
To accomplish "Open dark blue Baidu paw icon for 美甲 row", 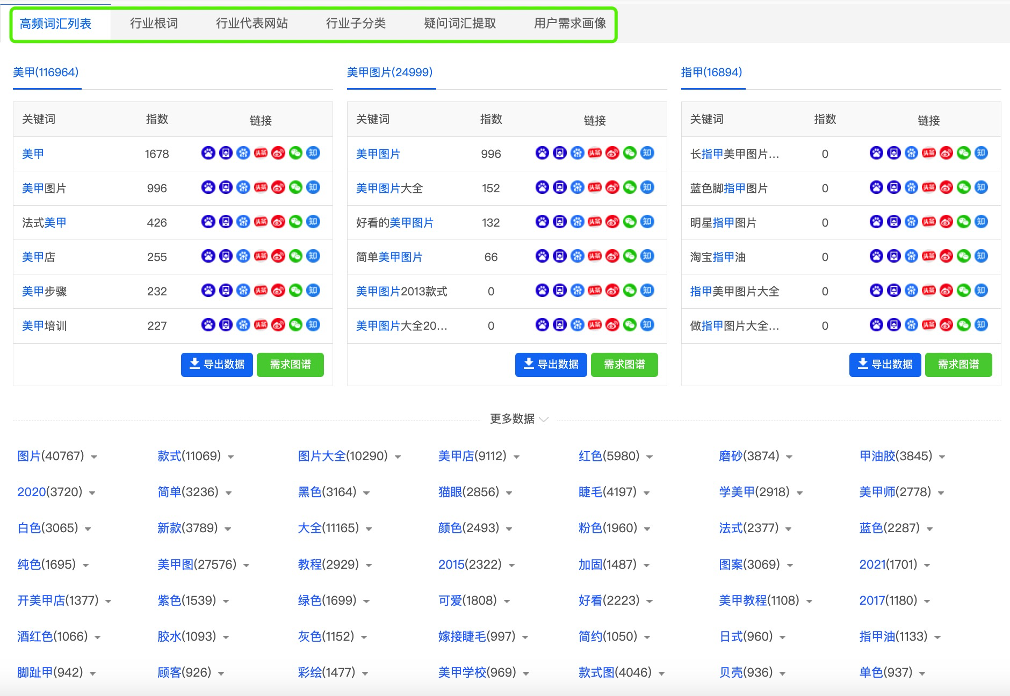I will pyautogui.click(x=208, y=153).
